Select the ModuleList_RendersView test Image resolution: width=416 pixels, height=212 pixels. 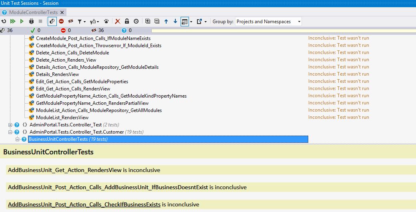tap(62, 117)
